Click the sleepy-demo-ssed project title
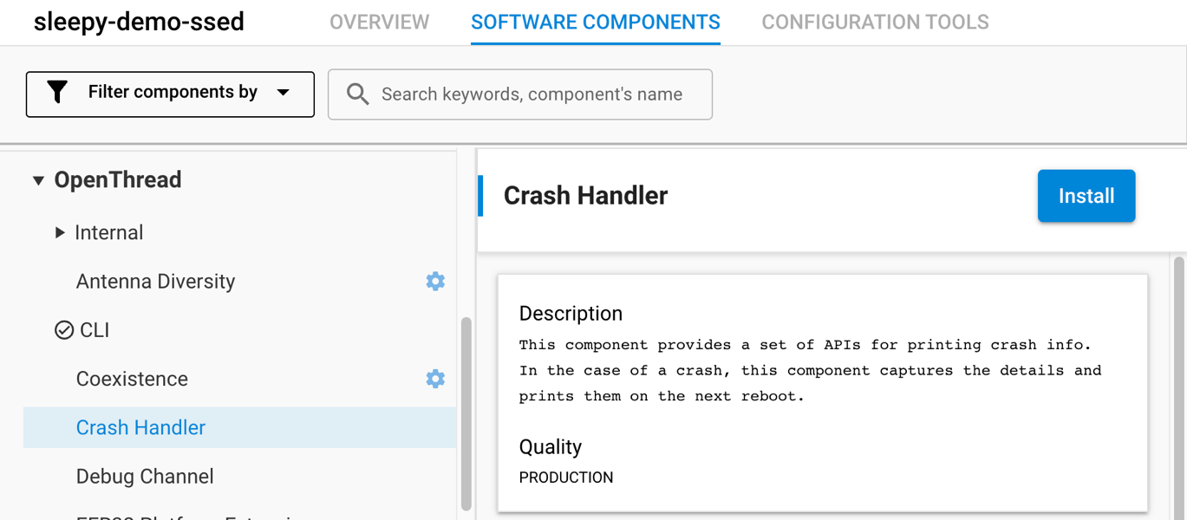This screenshot has height=520, width=1187. click(139, 22)
